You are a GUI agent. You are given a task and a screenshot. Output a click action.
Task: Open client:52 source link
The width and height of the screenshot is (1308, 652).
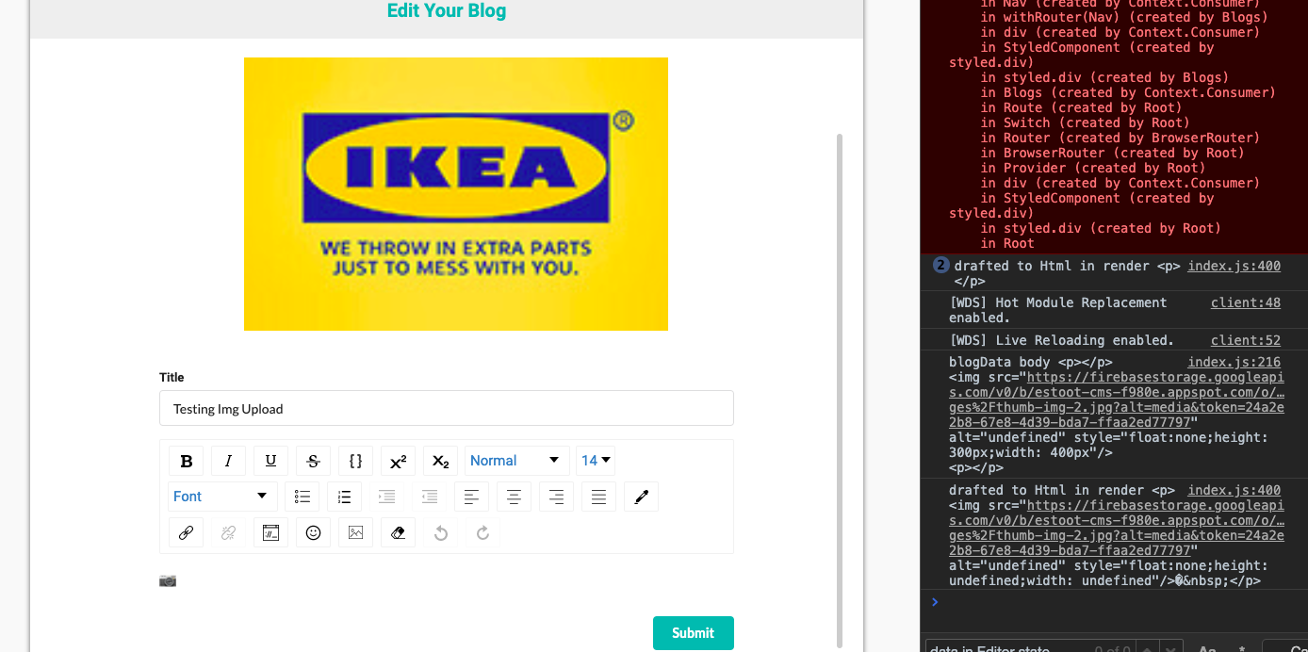(x=1246, y=340)
